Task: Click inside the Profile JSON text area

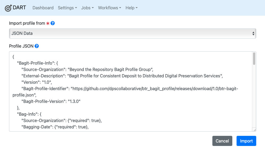Action: (132, 91)
